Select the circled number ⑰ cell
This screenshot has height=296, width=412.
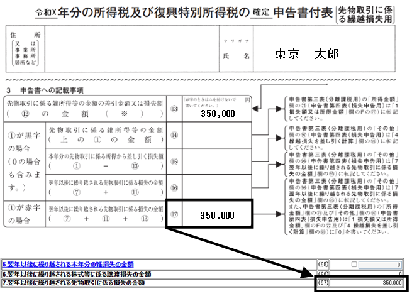point(174,214)
